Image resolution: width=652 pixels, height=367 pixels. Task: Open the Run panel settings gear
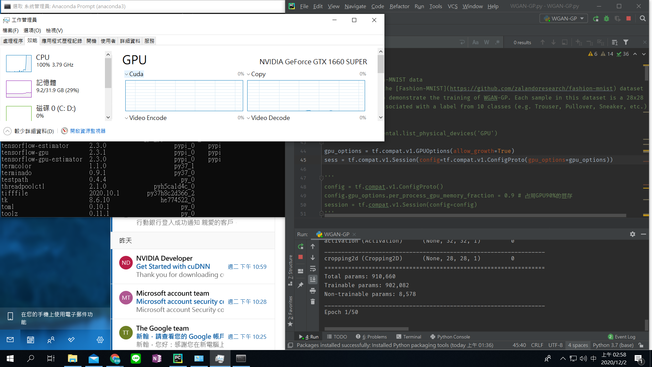[632, 234]
